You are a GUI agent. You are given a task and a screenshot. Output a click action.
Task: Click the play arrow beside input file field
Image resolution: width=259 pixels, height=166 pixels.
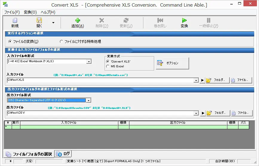click(x=202, y=80)
